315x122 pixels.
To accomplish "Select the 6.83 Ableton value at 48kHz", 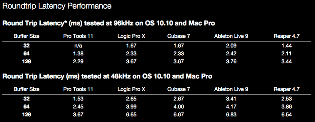I will pos(231,115).
